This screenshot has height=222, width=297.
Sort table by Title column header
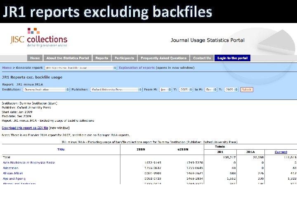61,149
